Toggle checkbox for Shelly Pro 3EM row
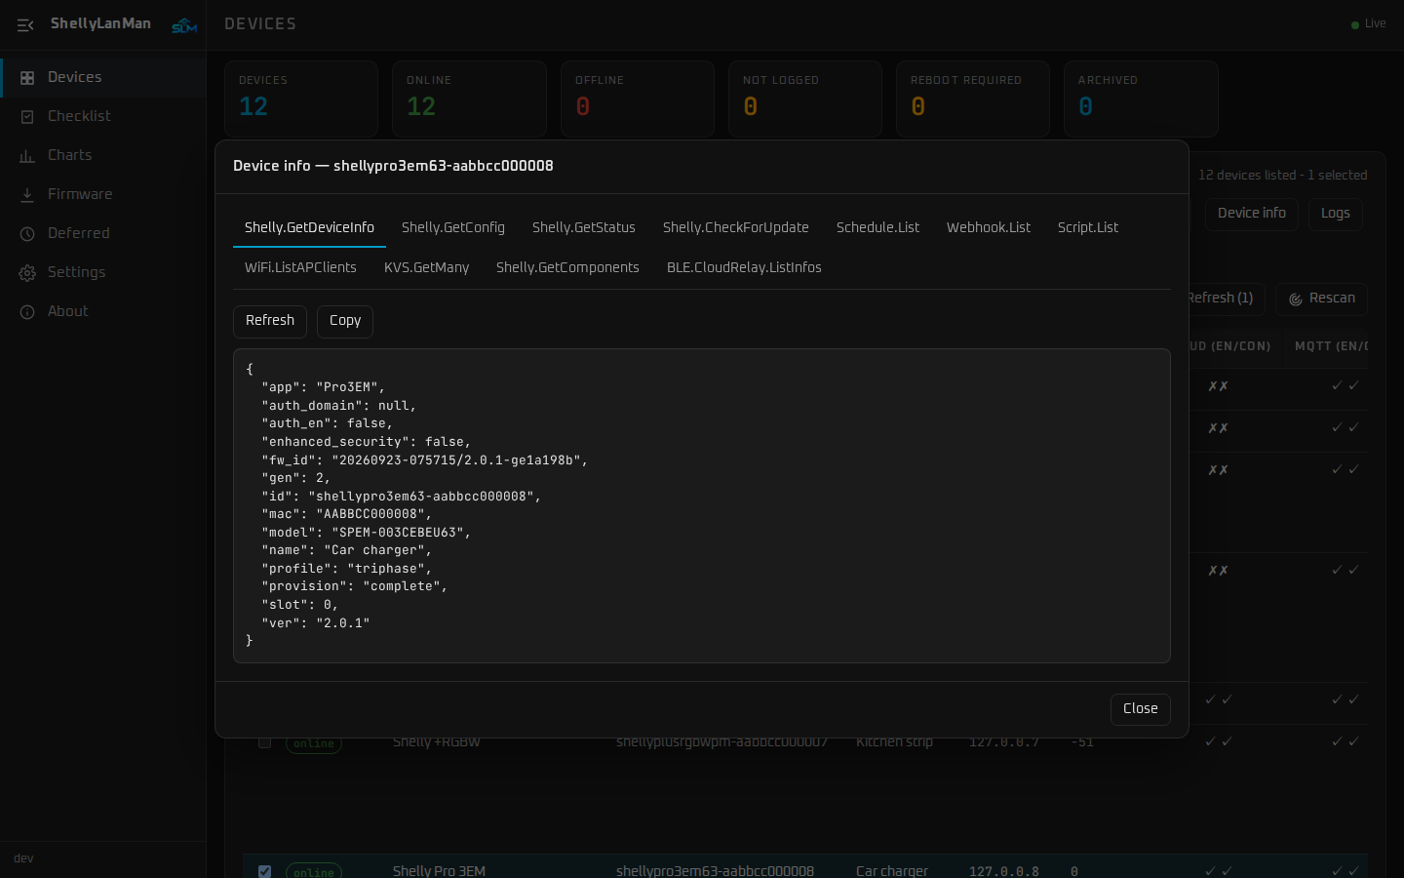The width and height of the screenshot is (1404, 878). (264, 871)
